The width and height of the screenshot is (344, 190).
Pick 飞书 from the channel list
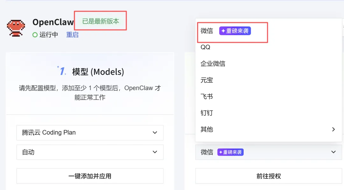(x=207, y=96)
